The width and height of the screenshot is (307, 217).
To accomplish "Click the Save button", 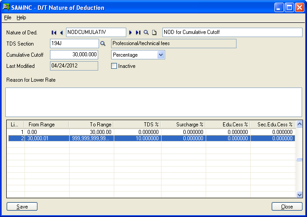I will (x=22, y=206).
